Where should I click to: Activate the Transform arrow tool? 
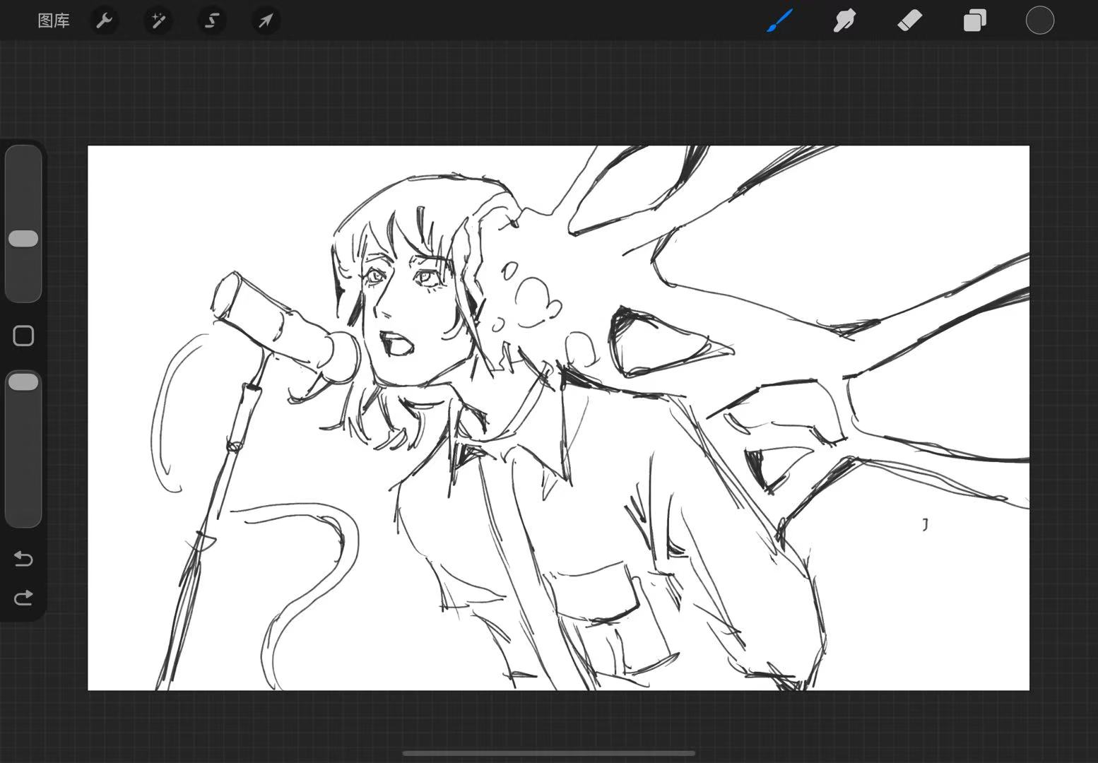click(266, 21)
